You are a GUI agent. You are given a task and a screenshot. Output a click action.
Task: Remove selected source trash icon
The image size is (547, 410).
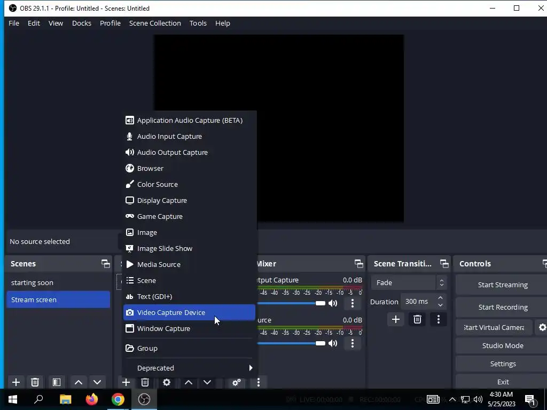[145, 382]
